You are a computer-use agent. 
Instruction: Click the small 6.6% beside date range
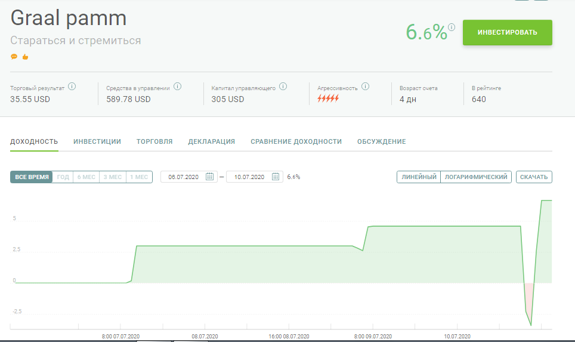(x=293, y=177)
